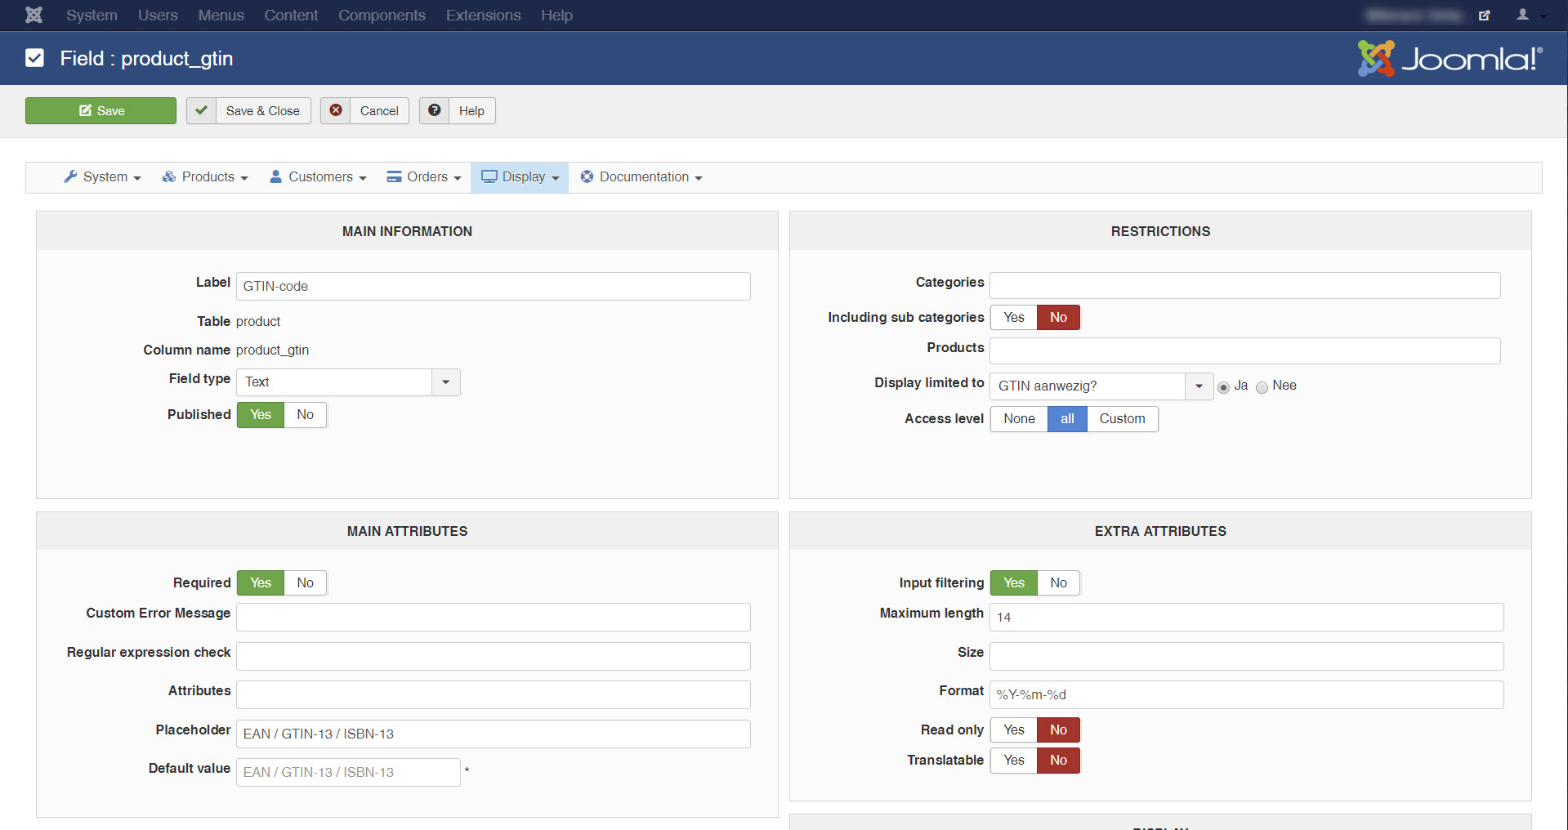Set Translatable to Yes
The width and height of the screenshot is (1568, 830).
pos(1014,761)
